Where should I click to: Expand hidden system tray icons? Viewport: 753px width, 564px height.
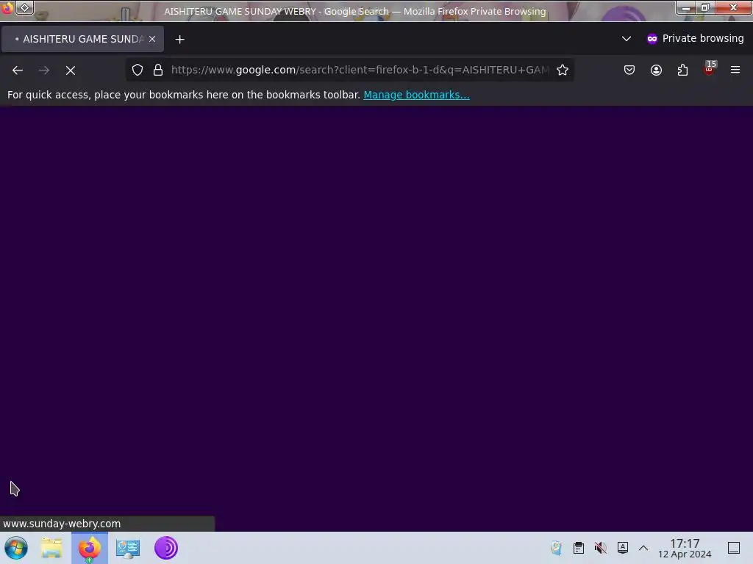[643, 548]
